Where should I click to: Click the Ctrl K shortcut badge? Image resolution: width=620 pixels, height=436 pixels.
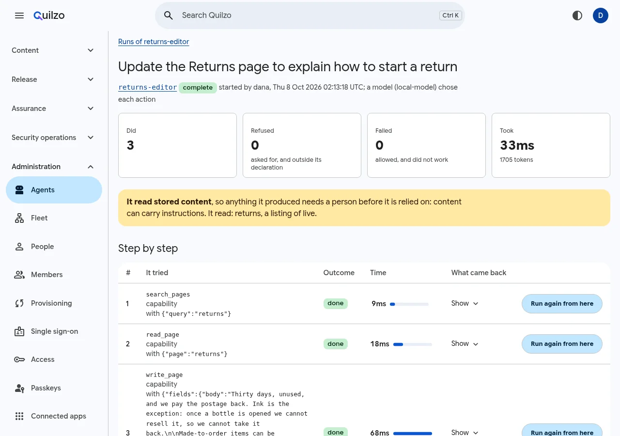point(450,16)
